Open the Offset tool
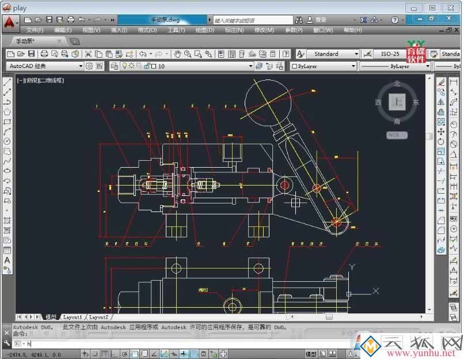Screen dimensions: 464x359 pos(440,112)
